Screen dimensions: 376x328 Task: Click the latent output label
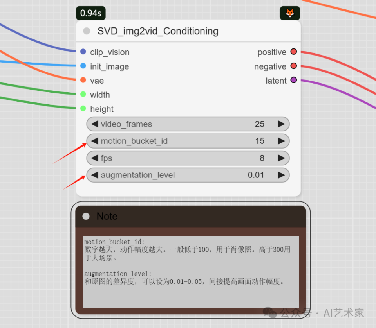tap(276, 81)
